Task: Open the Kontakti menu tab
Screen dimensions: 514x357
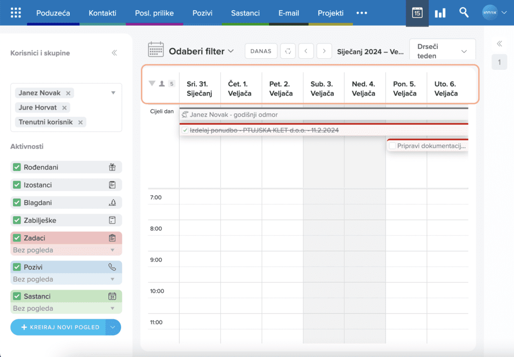Action: point(102,13)
